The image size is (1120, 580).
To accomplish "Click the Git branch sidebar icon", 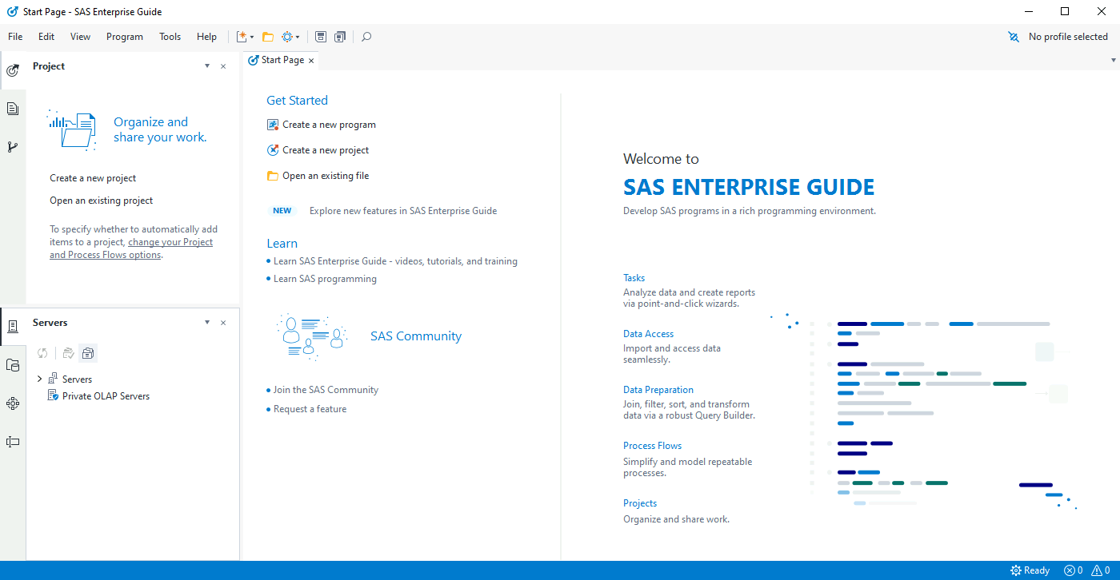I will (13, 147).
